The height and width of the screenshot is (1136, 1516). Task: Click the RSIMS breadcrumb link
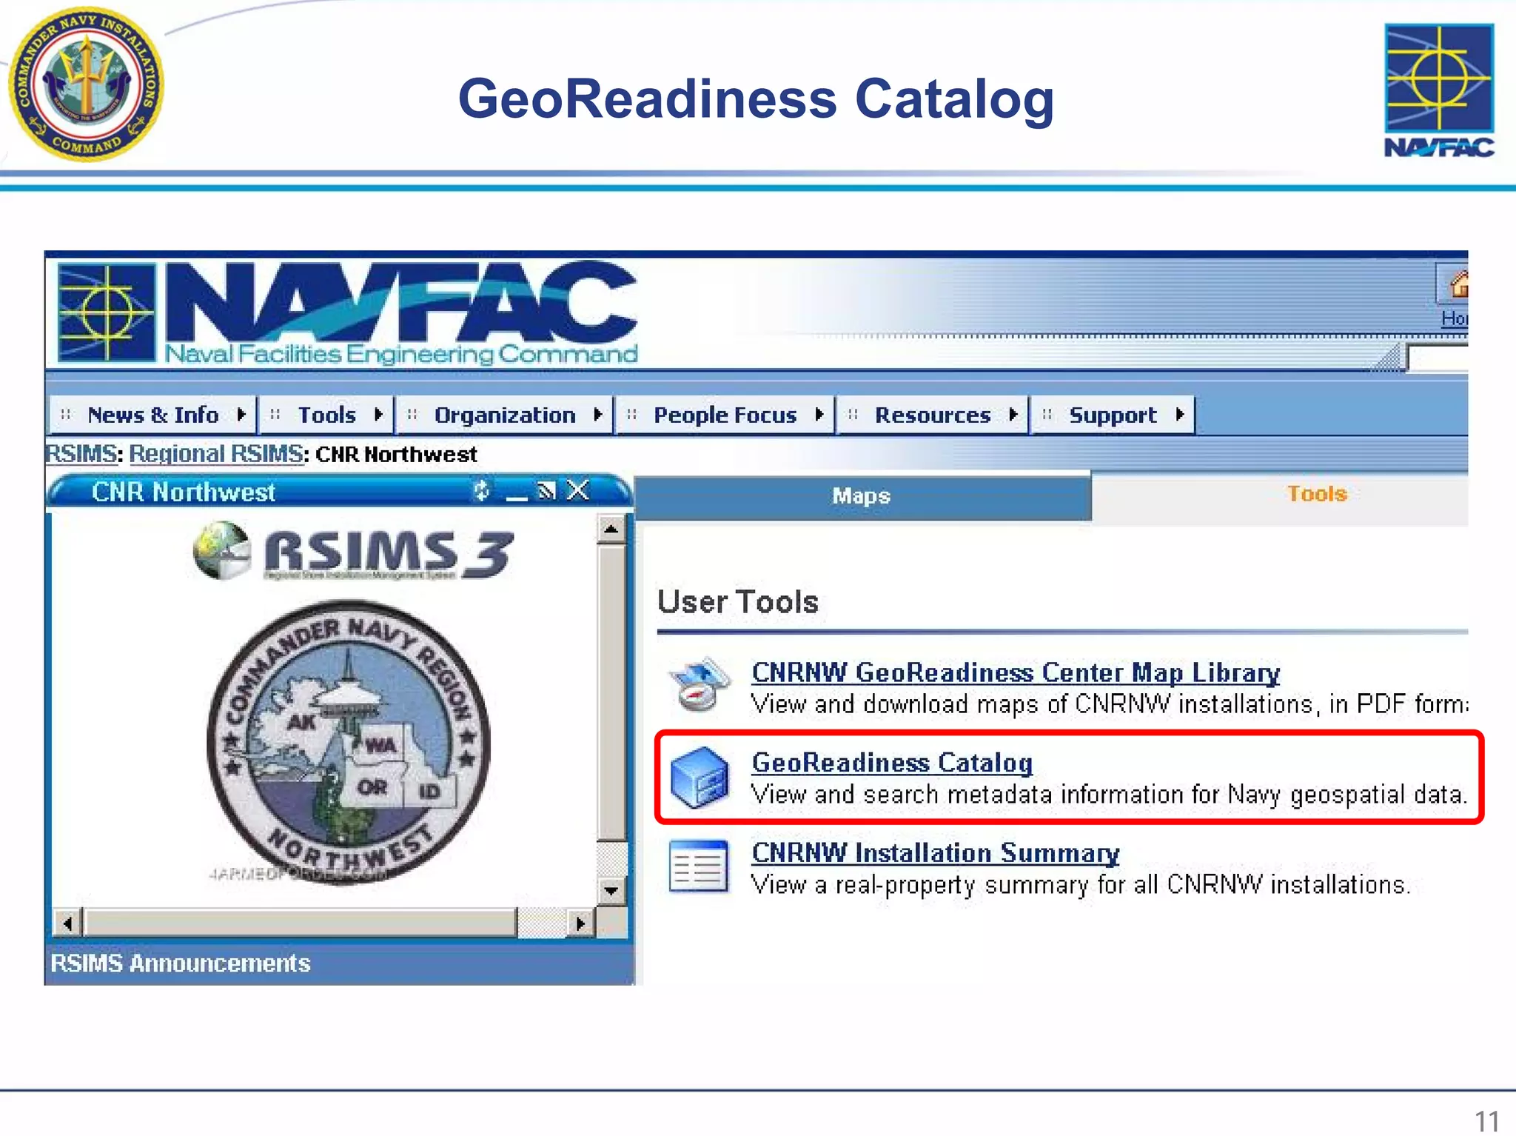pyautogui.click(x=81, y=453)
